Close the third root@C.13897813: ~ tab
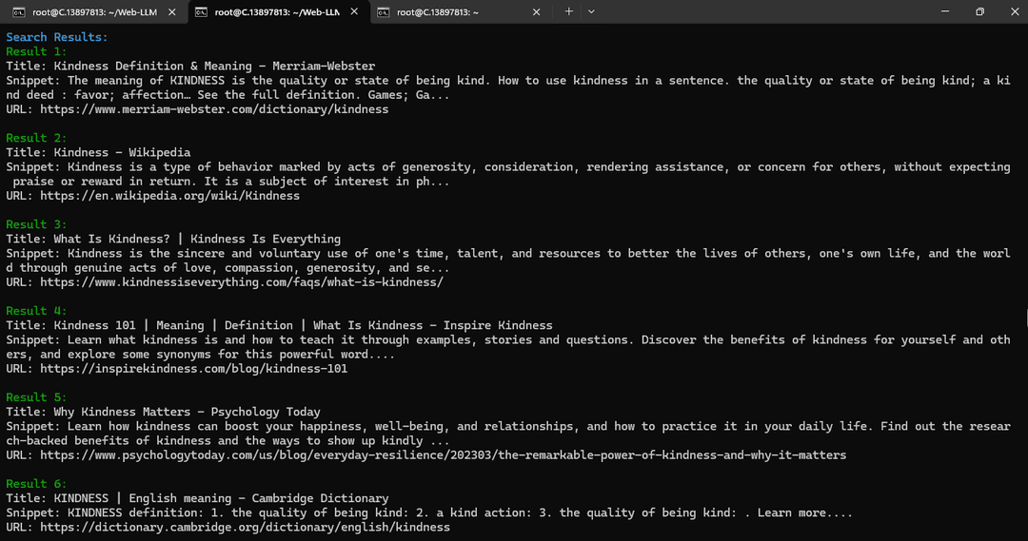This screenshot has height=541, width=1028. (536, 11)
